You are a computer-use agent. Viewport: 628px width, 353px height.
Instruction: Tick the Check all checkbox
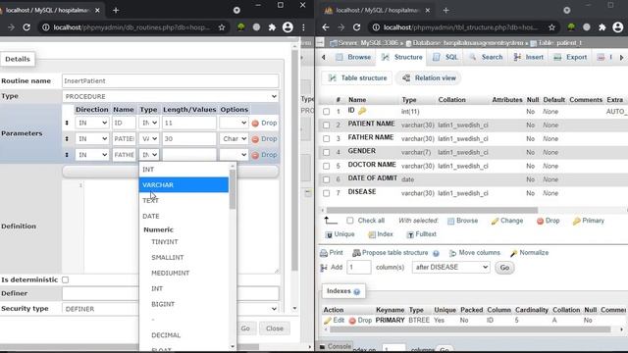coord(350,221)
